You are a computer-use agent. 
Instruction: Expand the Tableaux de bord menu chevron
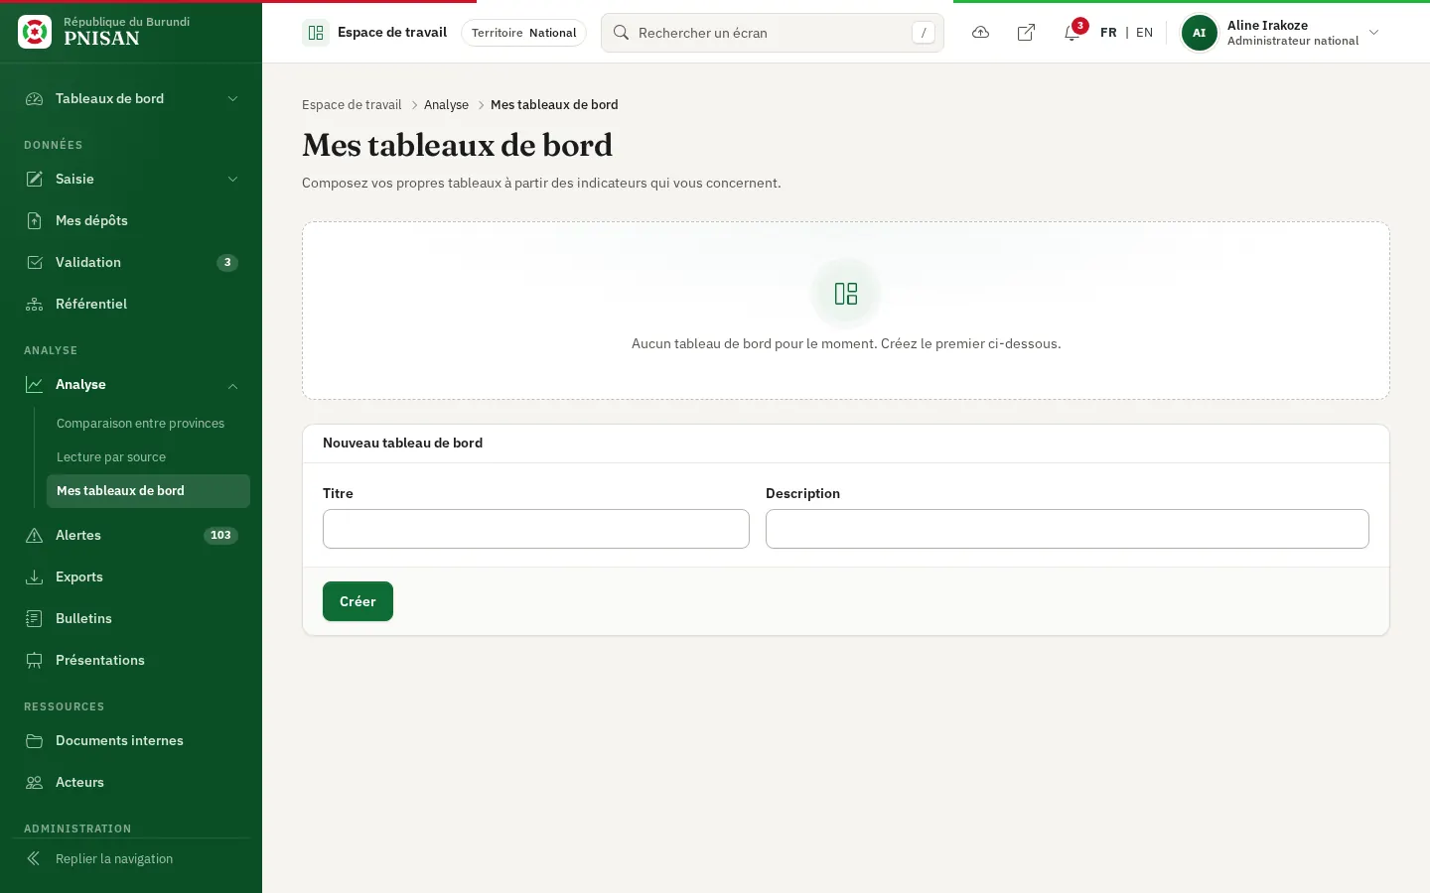(232, 98)
